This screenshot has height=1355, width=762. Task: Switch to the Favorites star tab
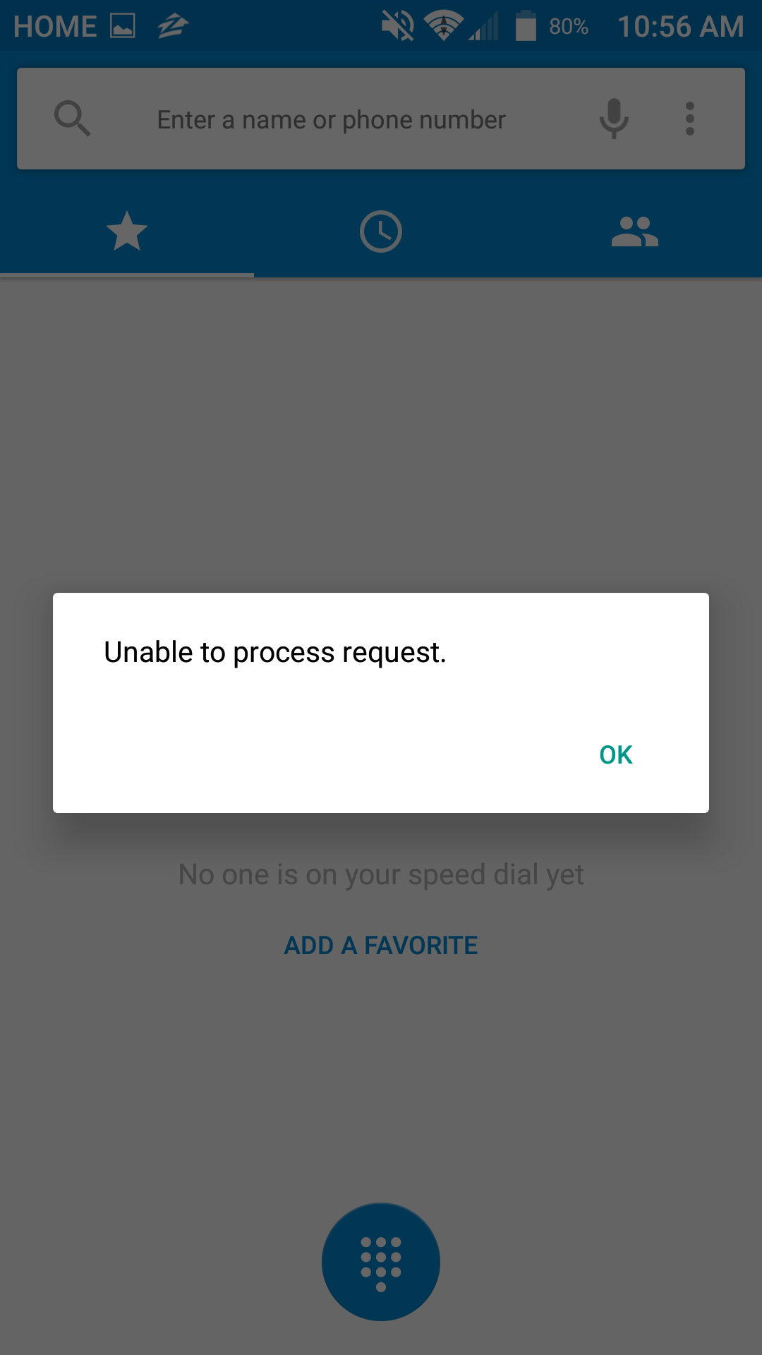(x=127, y=231)
